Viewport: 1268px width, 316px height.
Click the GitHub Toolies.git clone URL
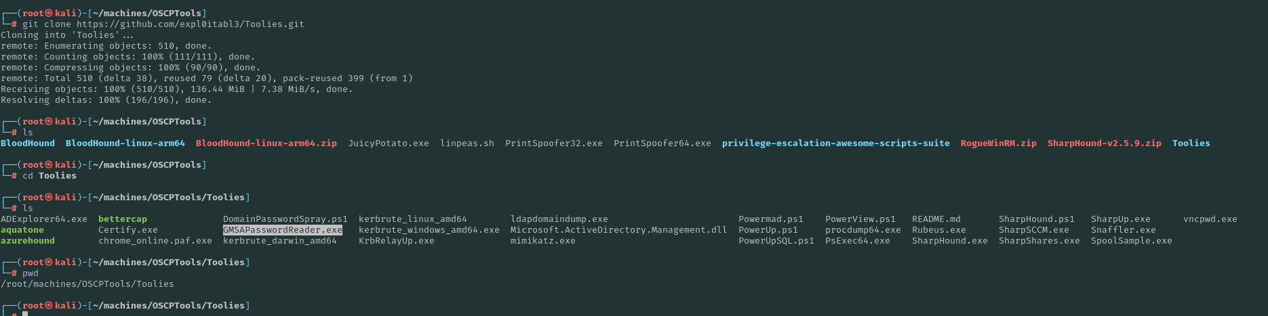tap(190, 24)
